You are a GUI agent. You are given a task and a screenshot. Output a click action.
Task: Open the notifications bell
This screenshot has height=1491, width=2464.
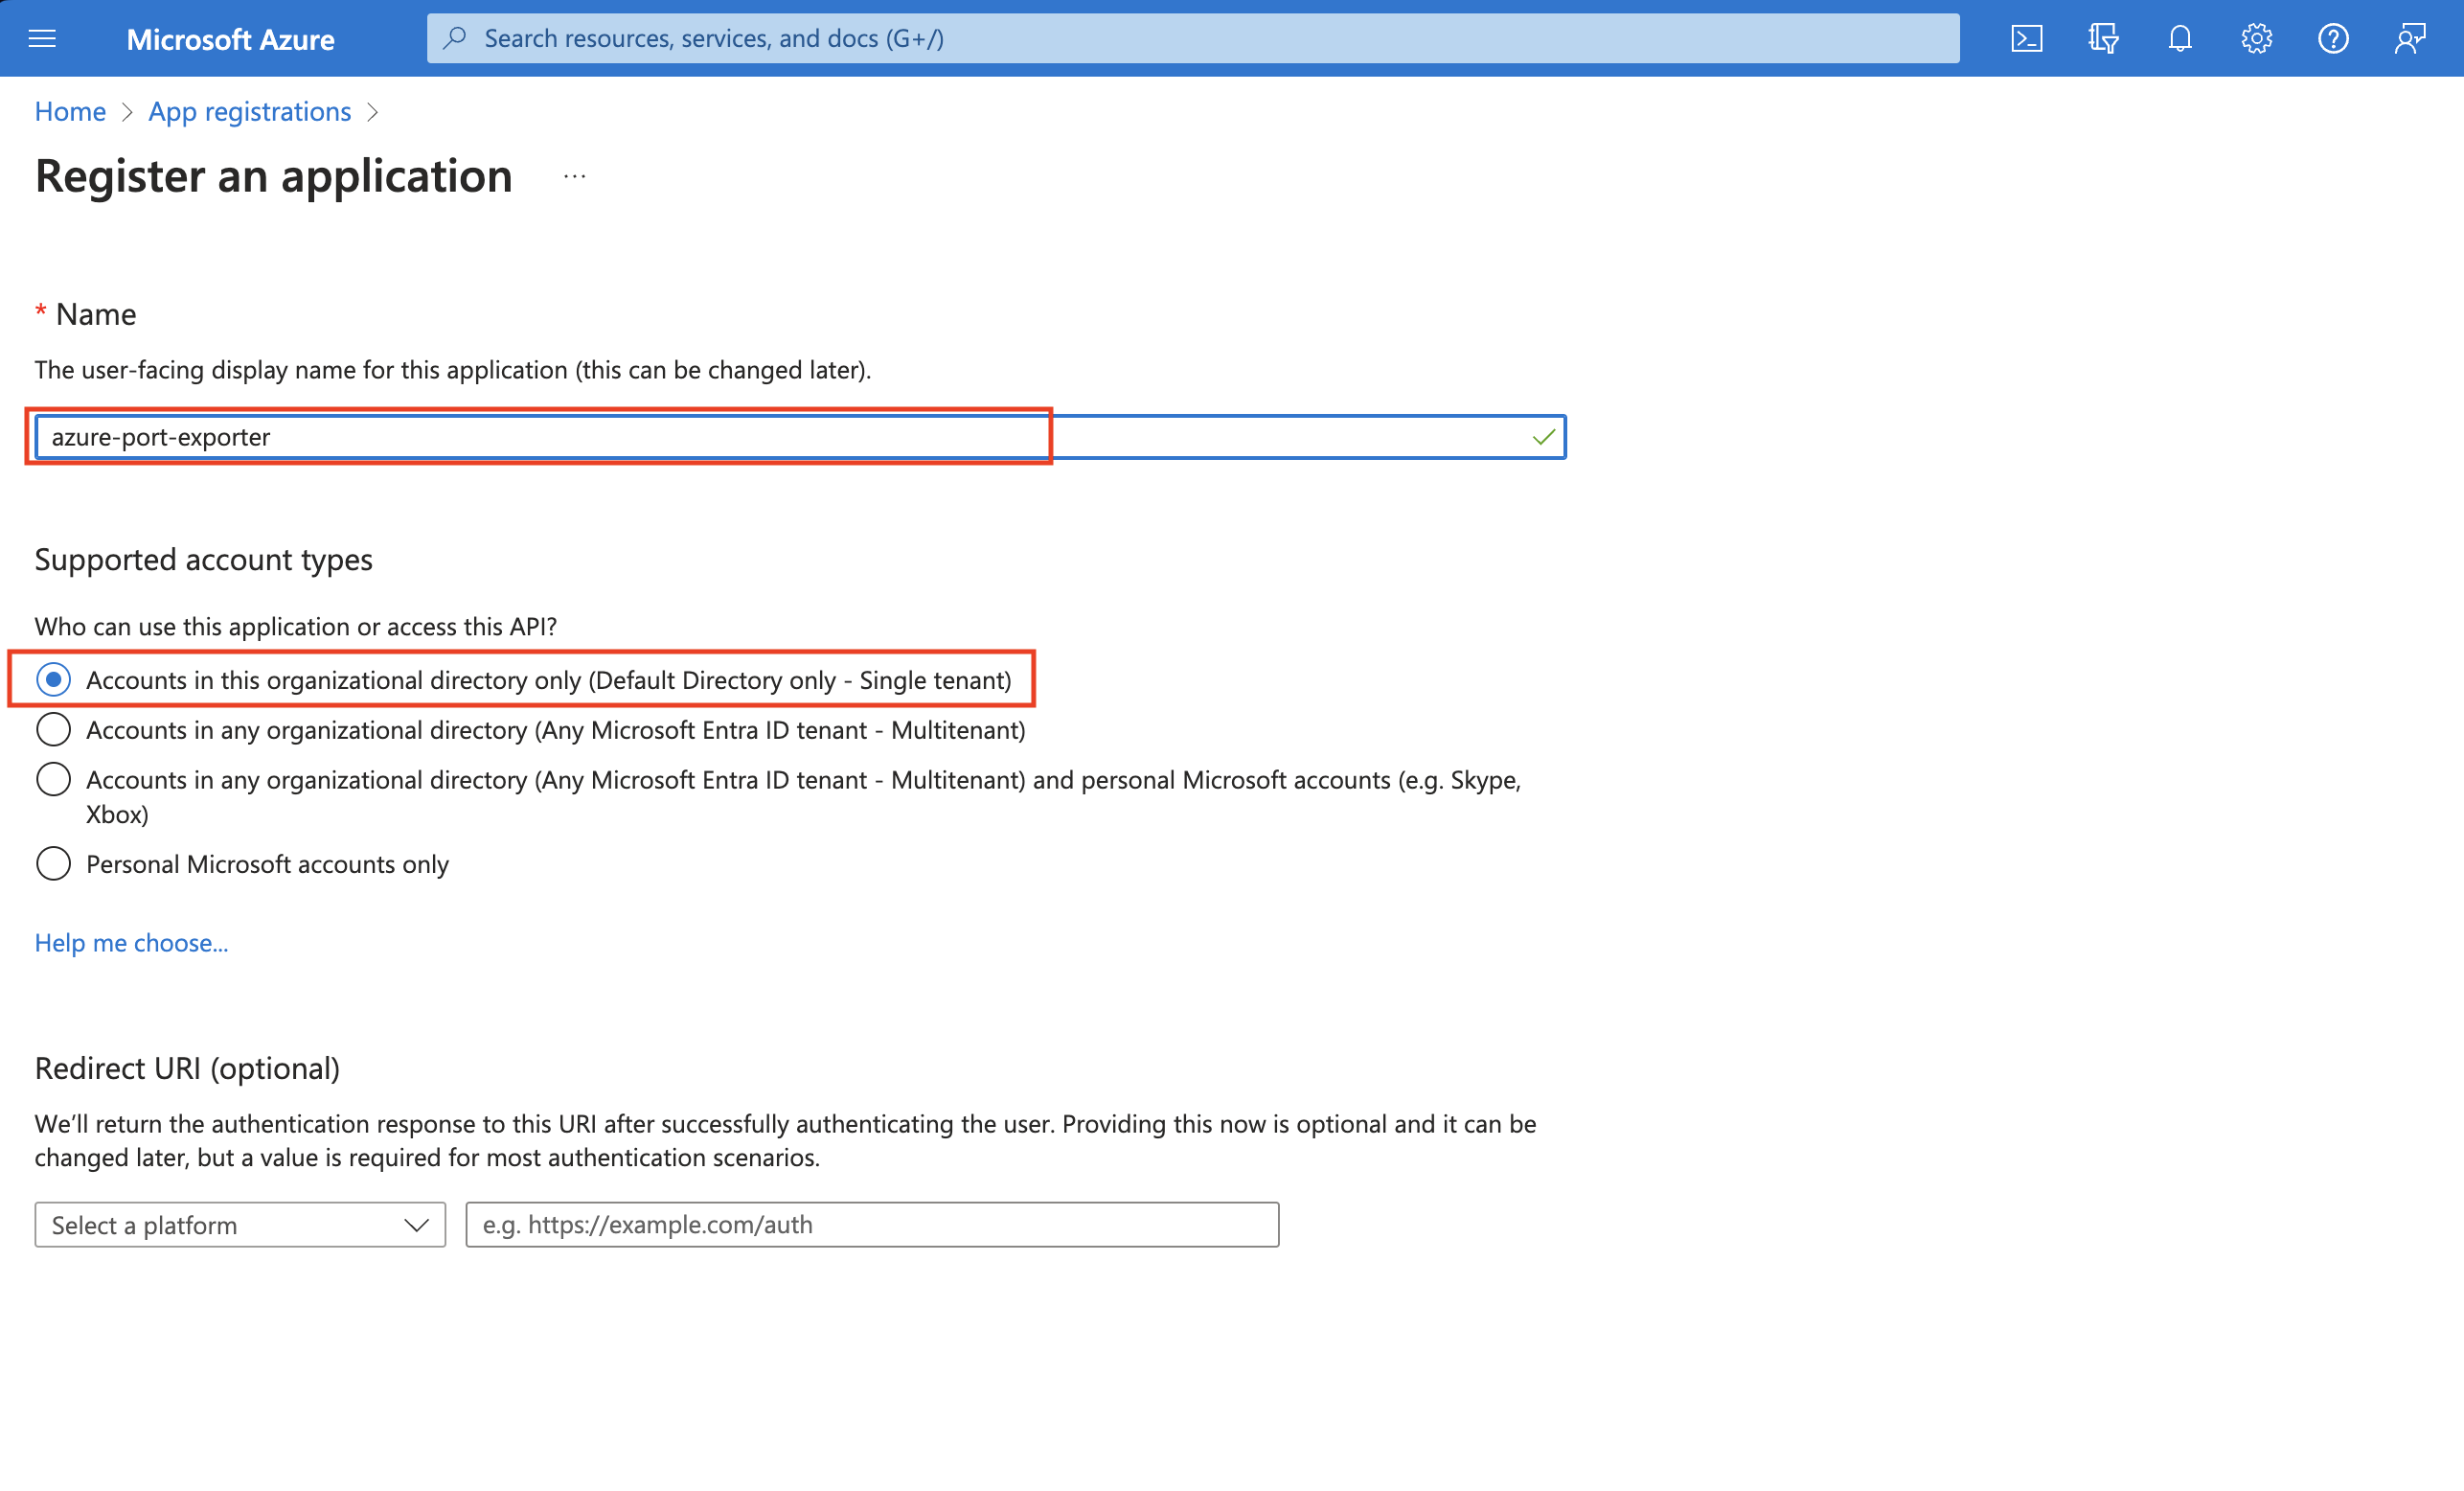pos(2180,39)
